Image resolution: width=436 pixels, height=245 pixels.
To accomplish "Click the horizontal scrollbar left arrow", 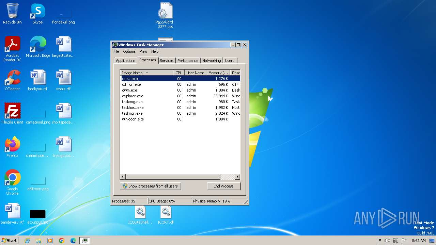I will (x=123, y=177).
